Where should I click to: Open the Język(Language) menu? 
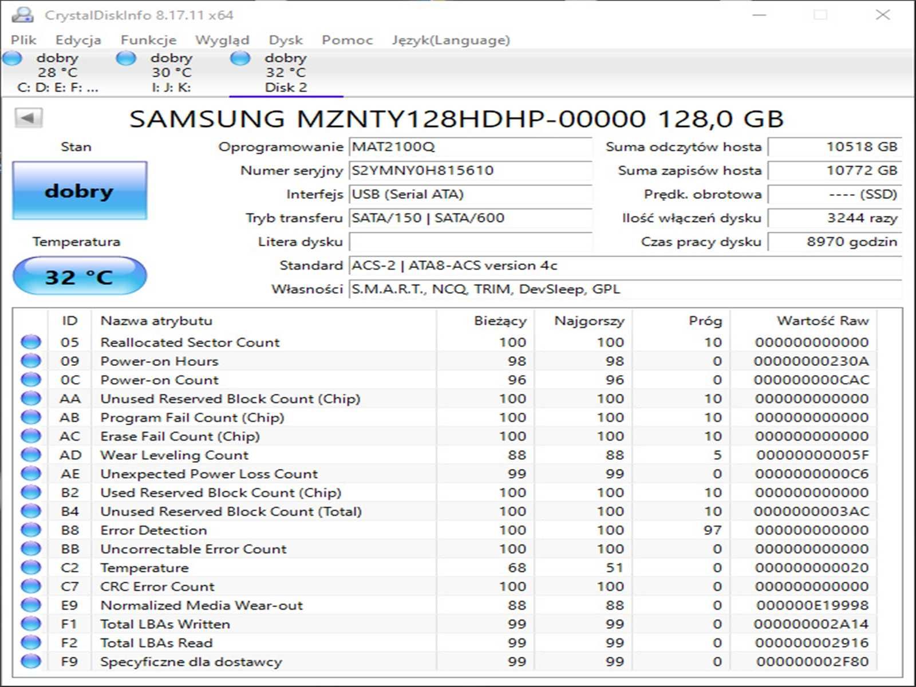pos(451,40)
